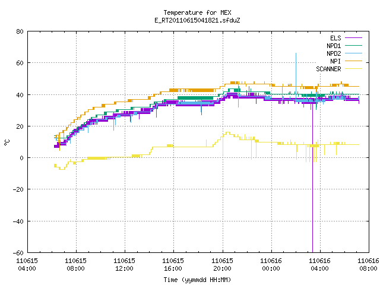
Task: Select the NPI legend label
Action: [335, 61]
